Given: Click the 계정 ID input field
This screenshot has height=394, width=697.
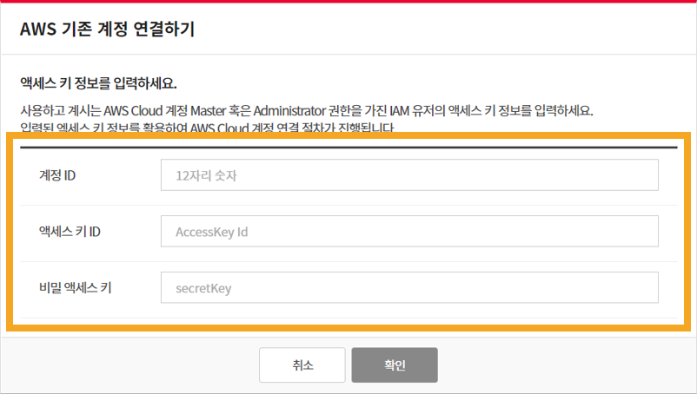Looking at the screenshot, I should tap(409, 174).
